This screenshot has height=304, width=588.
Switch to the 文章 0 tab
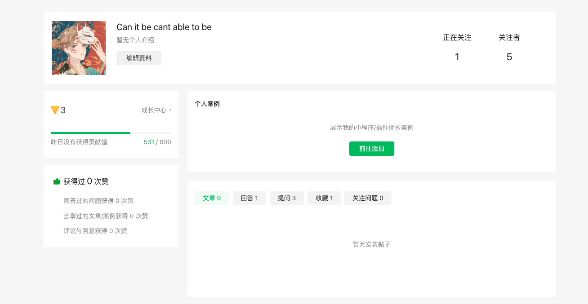point(212,198)
